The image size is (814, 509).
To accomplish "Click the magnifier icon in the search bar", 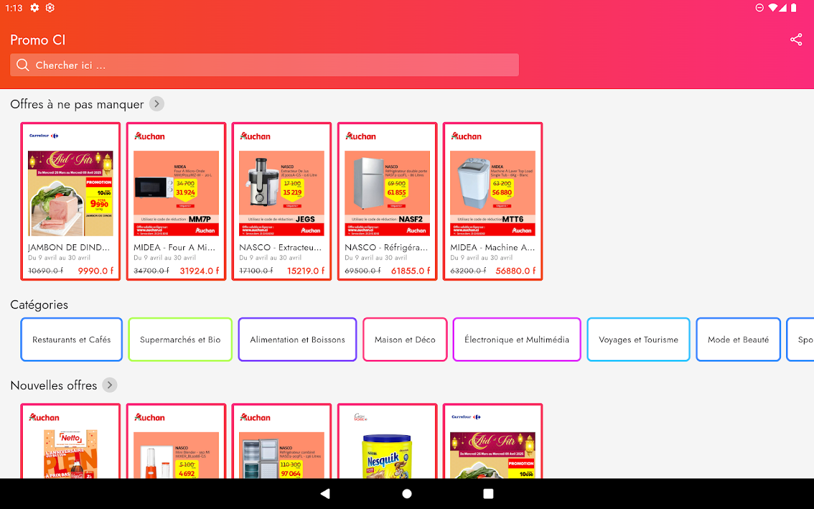I will tap(23, 65).
